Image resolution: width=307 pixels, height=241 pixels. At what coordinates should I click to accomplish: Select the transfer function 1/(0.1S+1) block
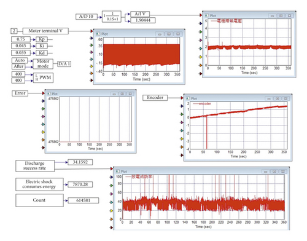click(x=112, y=17)
